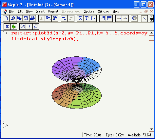The height and width of the screenshot is (139, 155).
Task: Expand toolbar overflow down arrow
Action: (x=152, y=20)
